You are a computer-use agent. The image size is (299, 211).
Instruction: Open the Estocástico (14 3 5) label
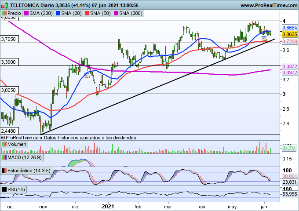coord(26,171)
